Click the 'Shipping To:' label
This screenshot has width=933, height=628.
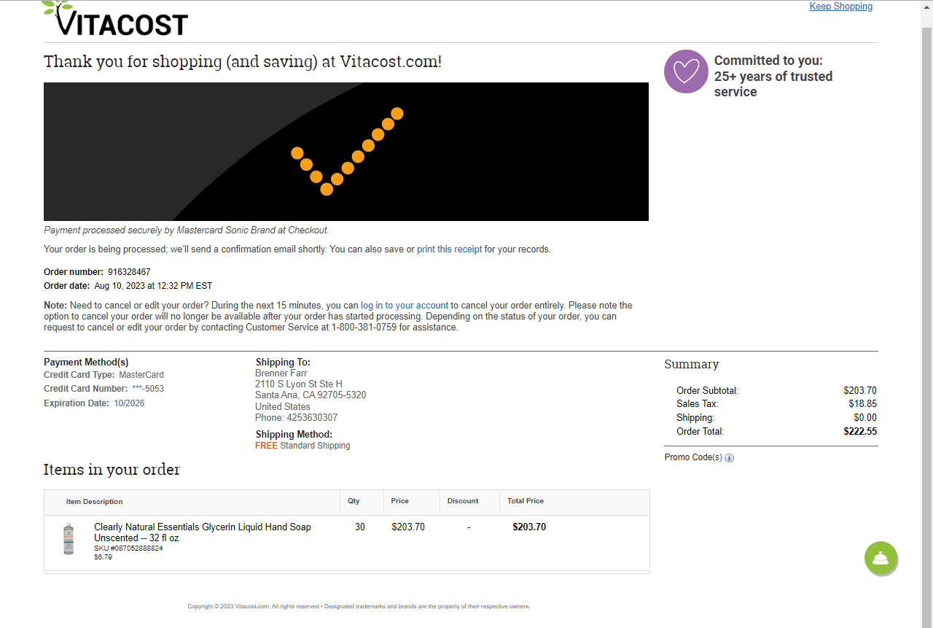tap(283, 363)
